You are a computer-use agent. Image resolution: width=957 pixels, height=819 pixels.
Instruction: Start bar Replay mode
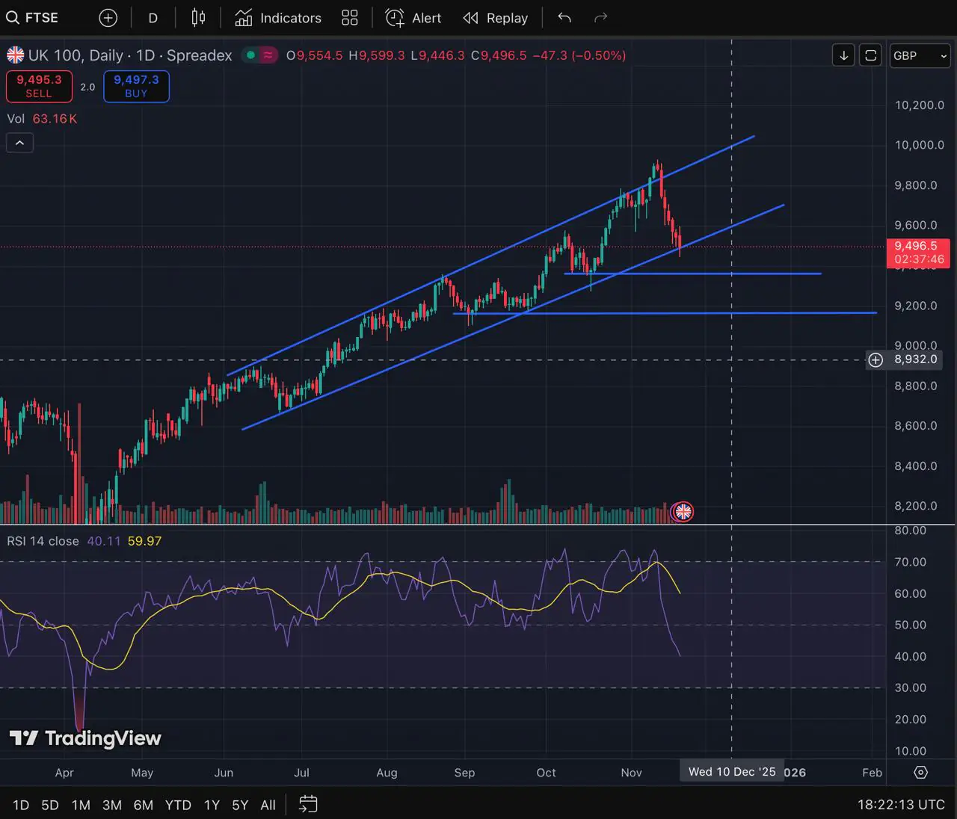tap(496, 18)
